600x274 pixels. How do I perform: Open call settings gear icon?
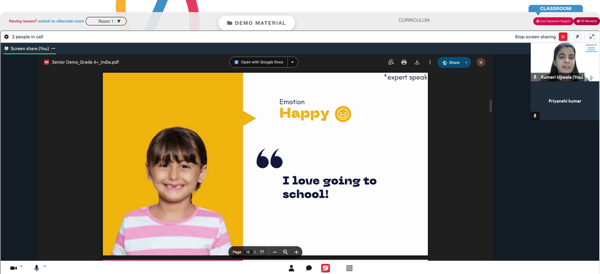[x=7, y=37]
